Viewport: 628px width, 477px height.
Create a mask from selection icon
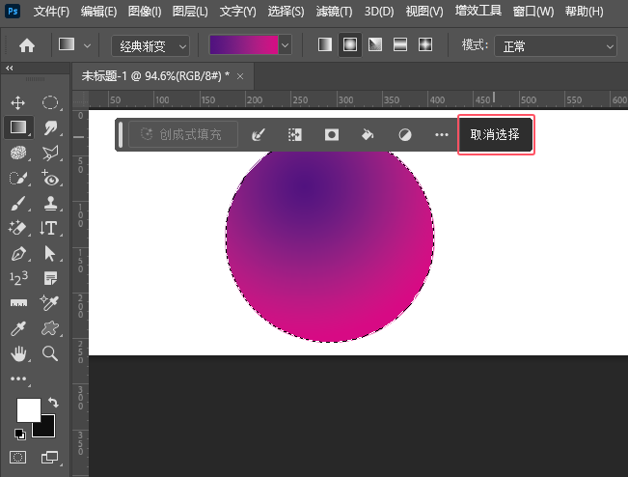[x=332, y=134]
